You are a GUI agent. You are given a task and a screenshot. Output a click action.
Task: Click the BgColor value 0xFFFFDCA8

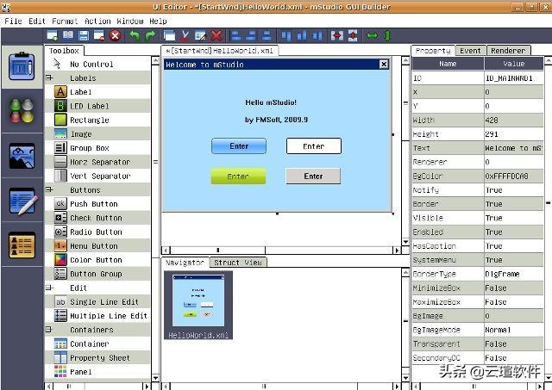click(x=512, y=176)
